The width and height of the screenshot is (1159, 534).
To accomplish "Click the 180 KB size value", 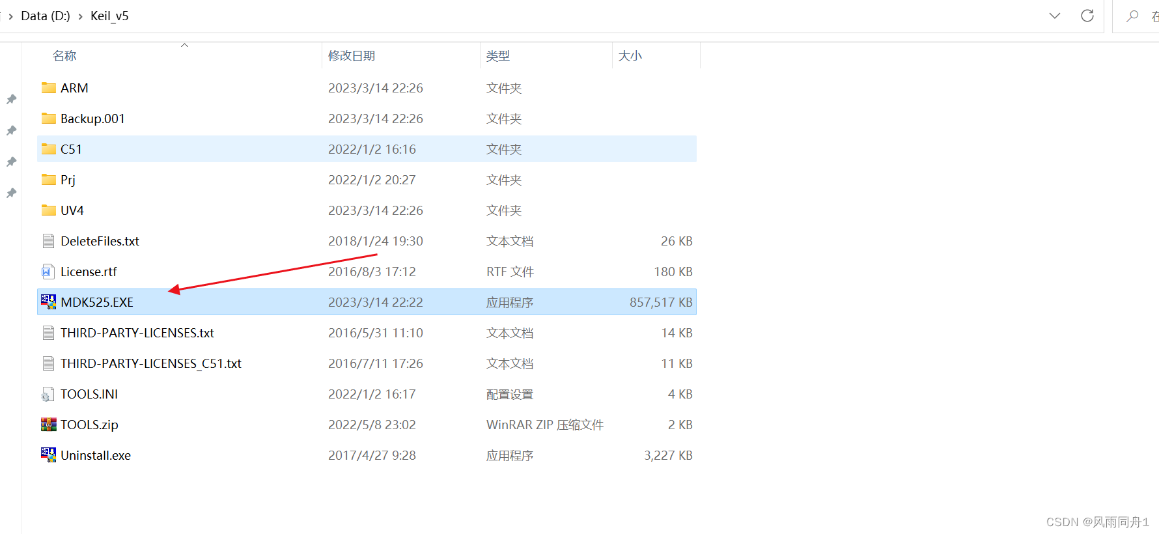I will (673, 272).
